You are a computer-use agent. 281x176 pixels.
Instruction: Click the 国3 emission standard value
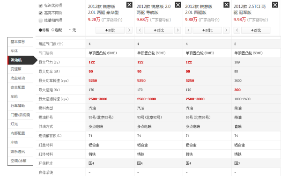pyautogui.click(x=237, y=163)
